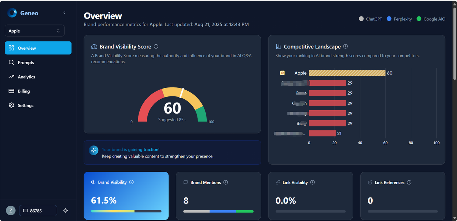Screen dimensions: 457x221
Task: Click the 61.5% Brand Visibility value
Action: coord(104,200)
